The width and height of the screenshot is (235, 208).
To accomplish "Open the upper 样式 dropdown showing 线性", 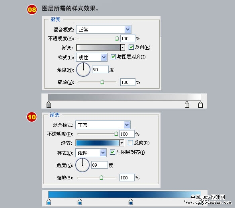I will pos(92,57).
